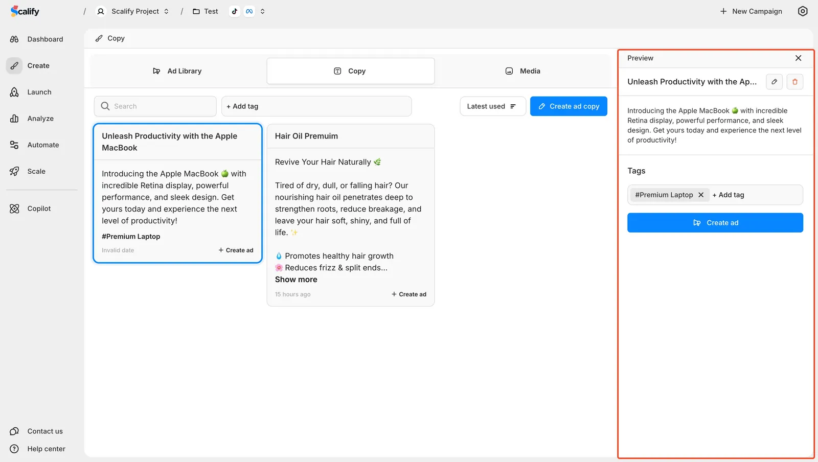The width and height of the screenshot is (818, 462).
Task: Click the red trash delete icon
Action: pyautogui.click(x=794, y=82)
